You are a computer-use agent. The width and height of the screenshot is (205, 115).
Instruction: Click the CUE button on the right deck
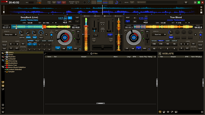click(x=127, y=48)
